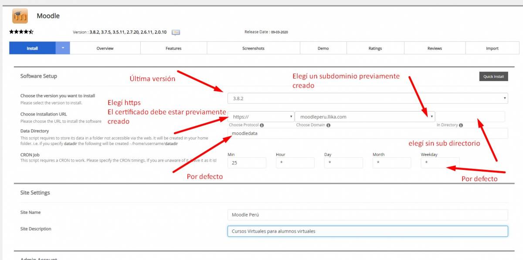This screenshot has height=260, width=523.
Task: Click the Moodle application logo icon
Action: click(x=20, y=16)
